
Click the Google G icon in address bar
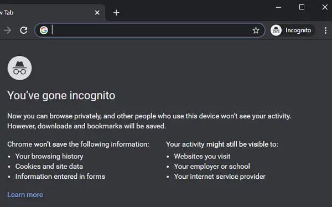(44, 30)
